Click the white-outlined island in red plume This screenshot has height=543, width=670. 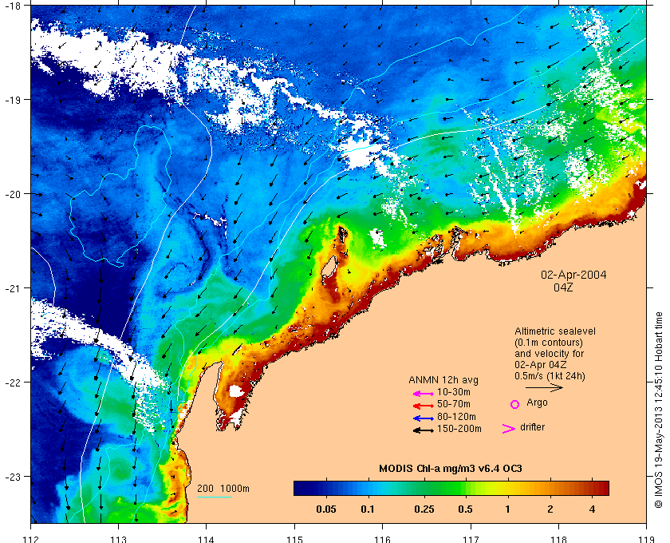click(330, 267)
